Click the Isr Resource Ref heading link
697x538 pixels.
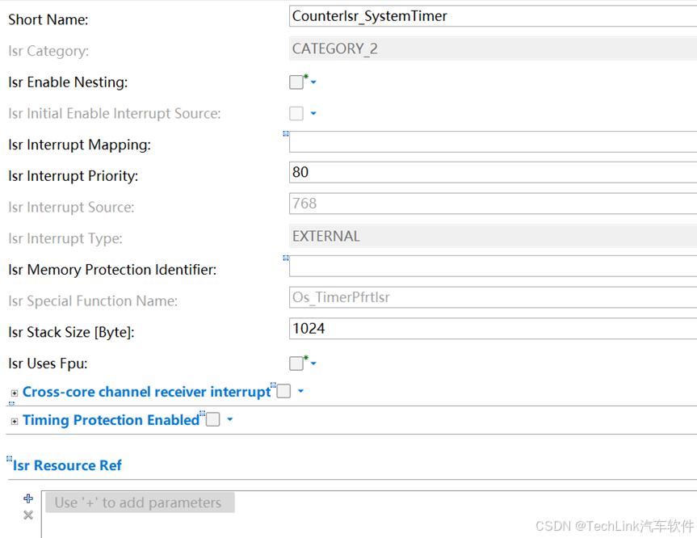point(67,465)
